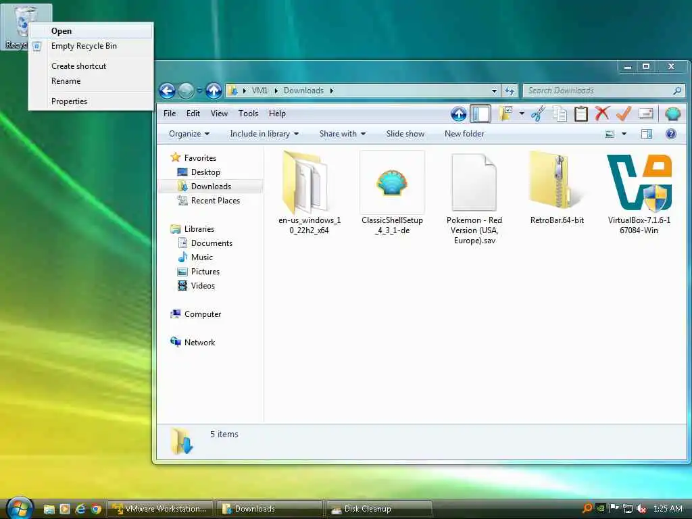Open the Tools menu

[x=248, y=114]
